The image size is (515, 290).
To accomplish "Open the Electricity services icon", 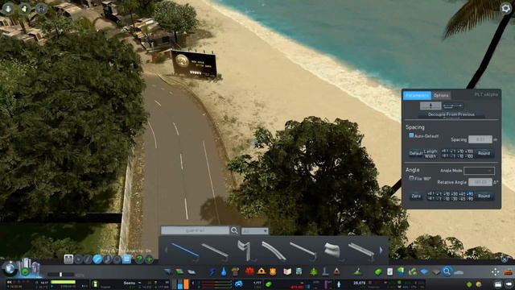I will point(212,271).
